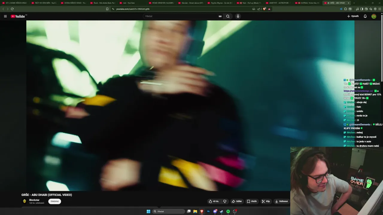
Task: Switch to the 'Yest - Pull up' tab
Action: (249, 3)
